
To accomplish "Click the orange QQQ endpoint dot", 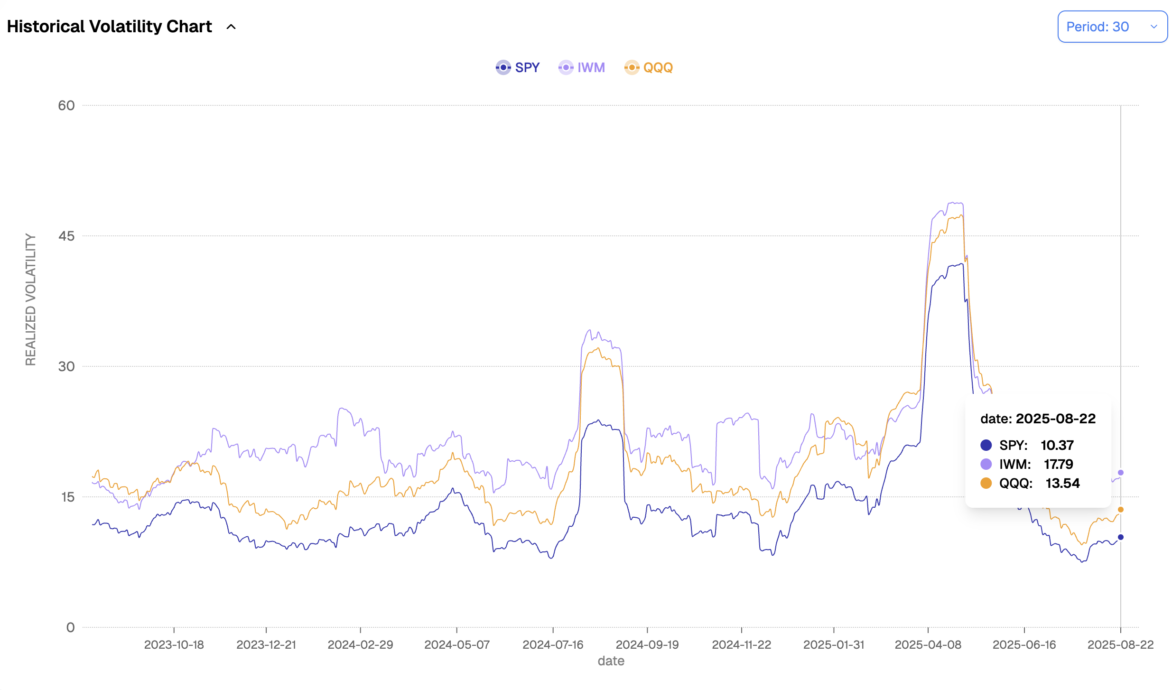I will 1121,509.
